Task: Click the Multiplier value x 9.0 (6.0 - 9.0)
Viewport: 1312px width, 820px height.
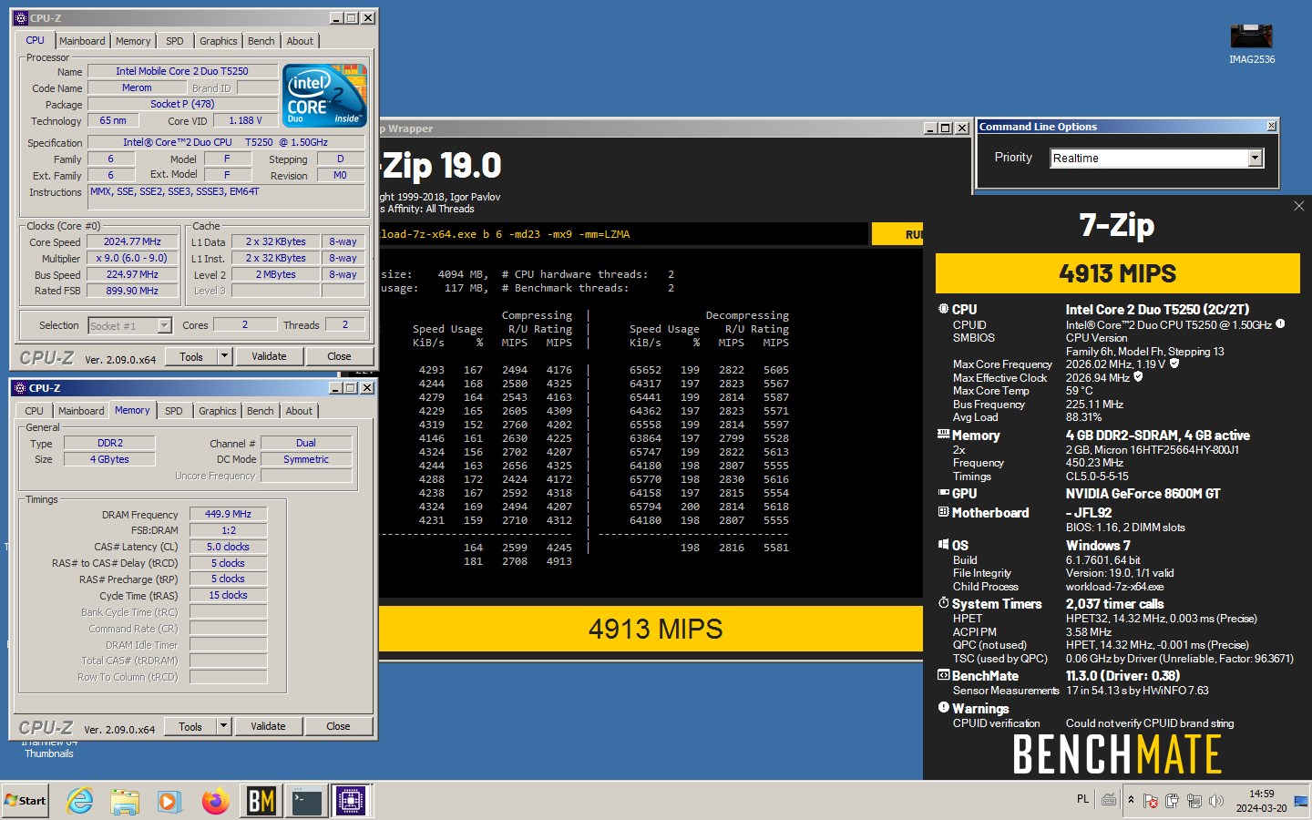Action: coord(132,258)
